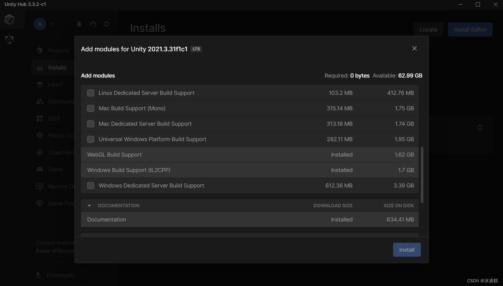Click the Install Editor button
Screen dimensions: 503x286
(470, 30)
